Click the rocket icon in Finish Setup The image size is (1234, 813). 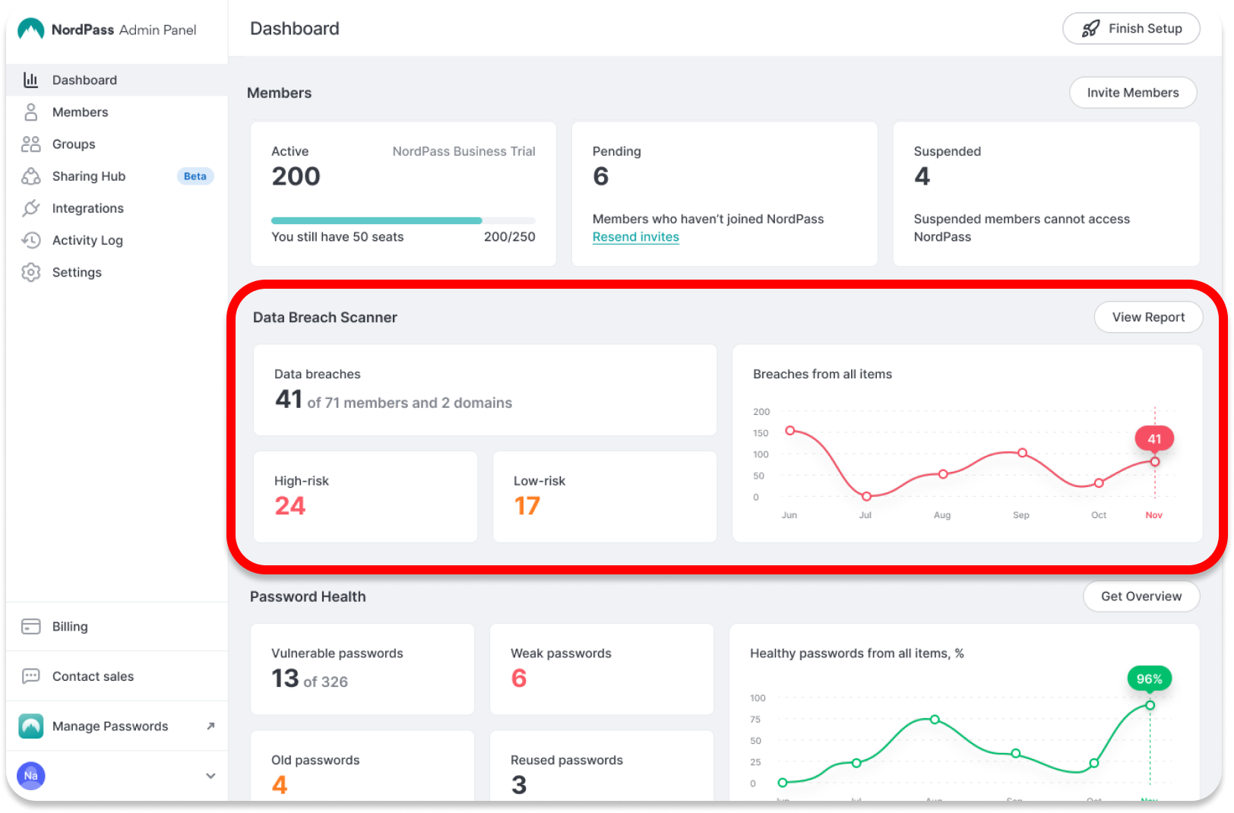[1090, 29]
